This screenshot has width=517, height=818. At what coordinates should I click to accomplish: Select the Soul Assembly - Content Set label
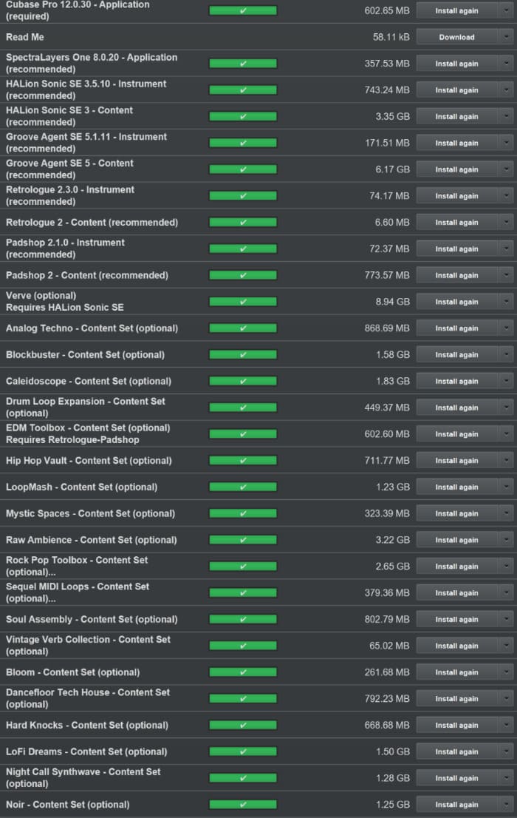coord(92,620)
